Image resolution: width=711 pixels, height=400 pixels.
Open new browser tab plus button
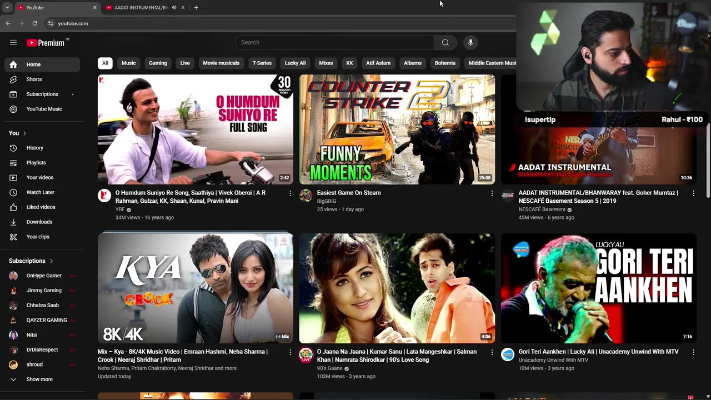pyautogui.click(x=196, y=7)
